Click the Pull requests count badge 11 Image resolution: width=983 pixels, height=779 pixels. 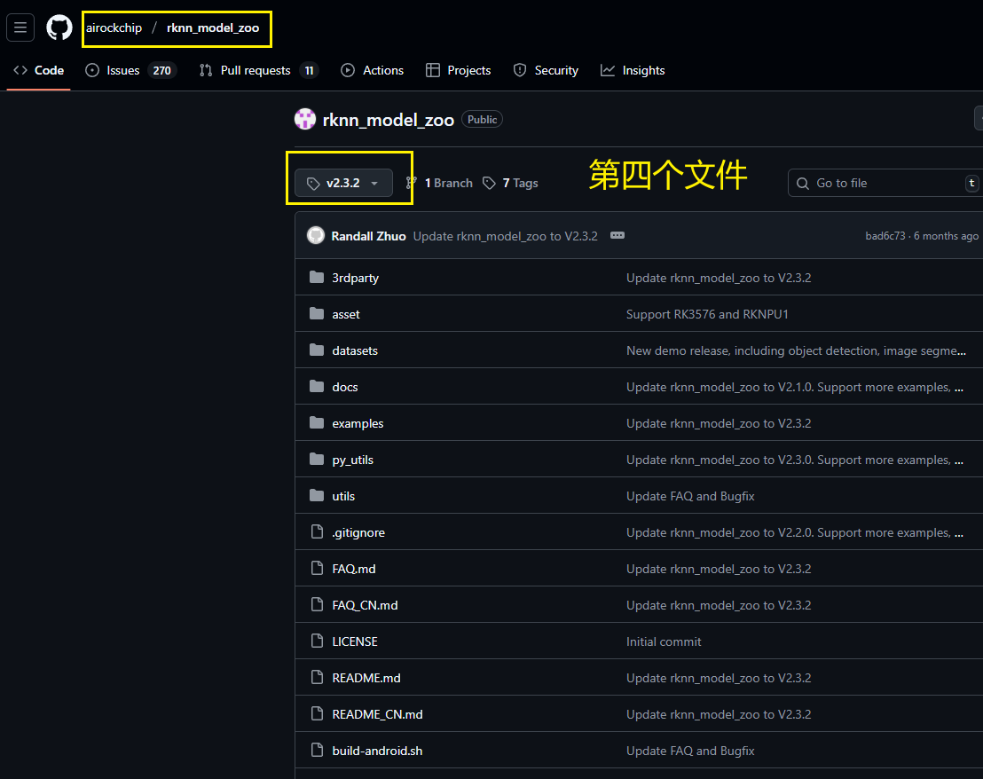pyautogui.click(x=309, y=70)
